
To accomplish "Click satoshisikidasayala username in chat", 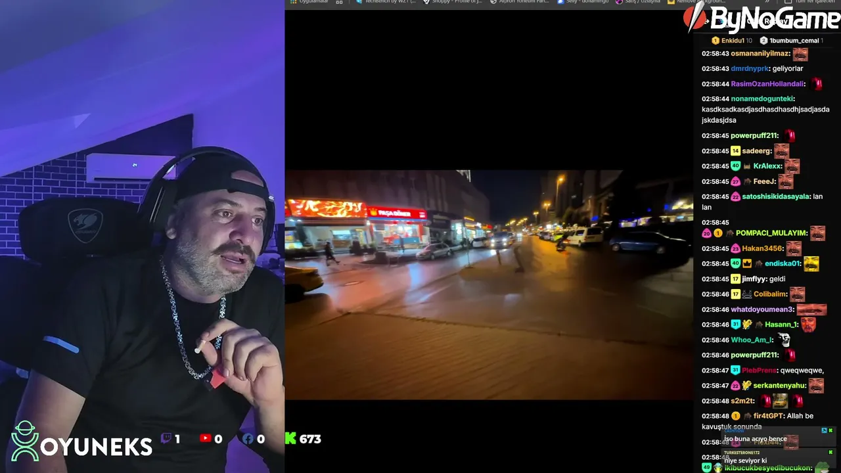I will [776, 196].
